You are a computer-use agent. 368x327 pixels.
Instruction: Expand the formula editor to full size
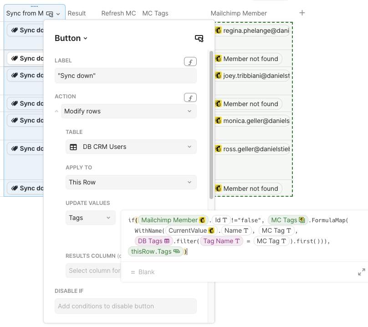(x=361, y=272)
